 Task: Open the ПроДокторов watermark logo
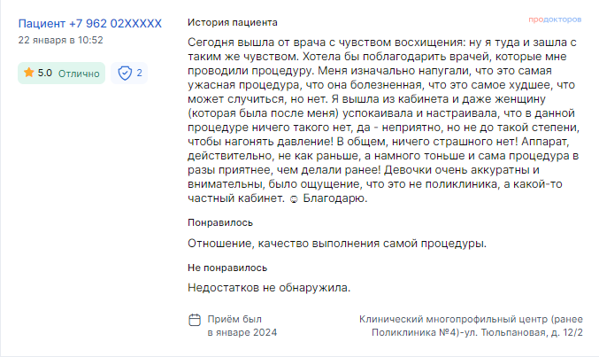point(555,19)
